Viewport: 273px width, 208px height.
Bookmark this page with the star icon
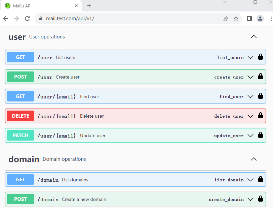[x=236, y=19]
